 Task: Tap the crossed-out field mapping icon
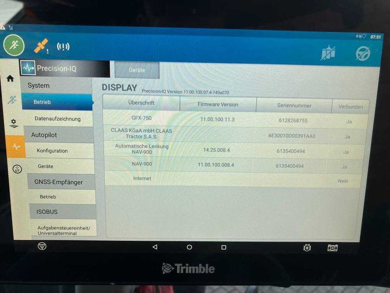coord(328,53)
